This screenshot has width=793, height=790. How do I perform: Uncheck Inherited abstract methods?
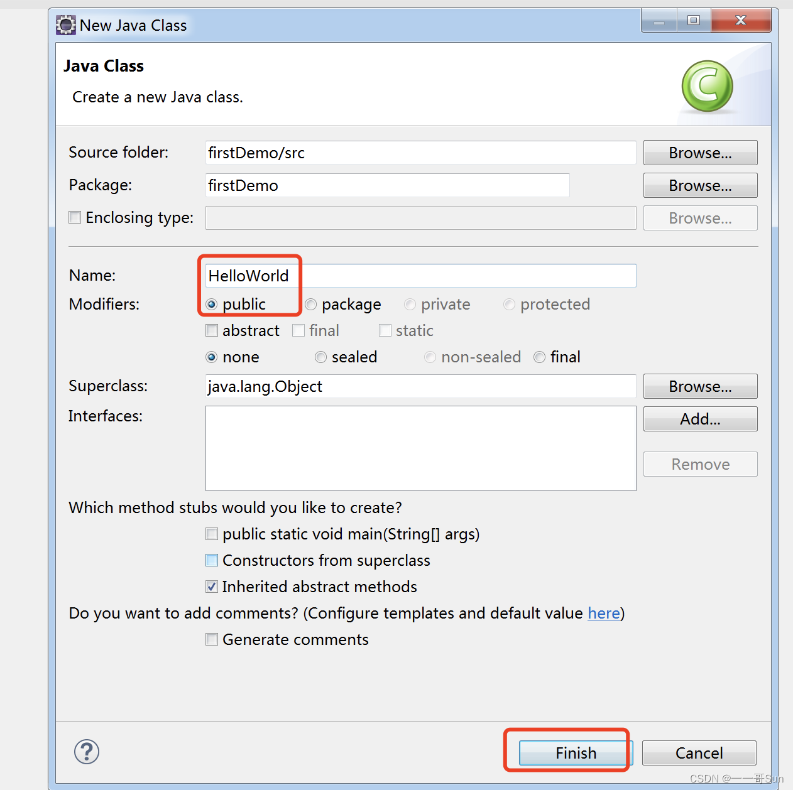[x=212, y=587]
